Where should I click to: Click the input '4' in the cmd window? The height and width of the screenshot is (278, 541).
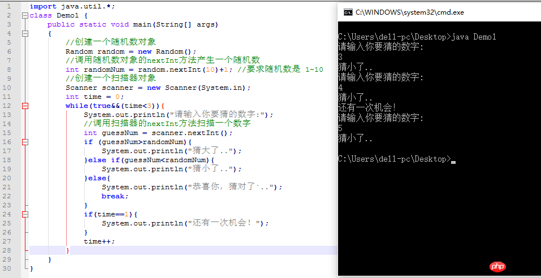[x=340, y=88]
